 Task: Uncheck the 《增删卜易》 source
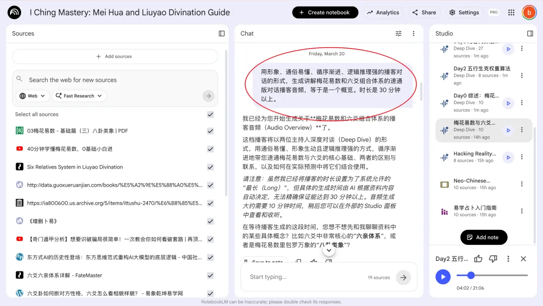click(210, 221)
